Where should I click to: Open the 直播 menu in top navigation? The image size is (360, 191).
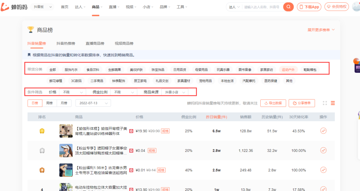coord(114,7)
